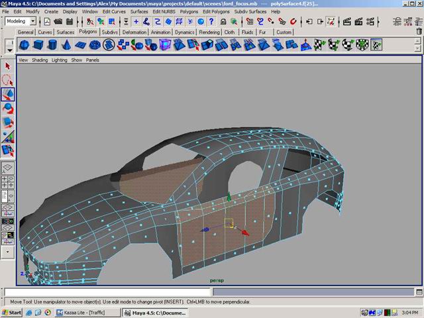Open the Modeling menu set dropdown
The width and height of the screenshot is (424, 318).
tap(32, 21)
